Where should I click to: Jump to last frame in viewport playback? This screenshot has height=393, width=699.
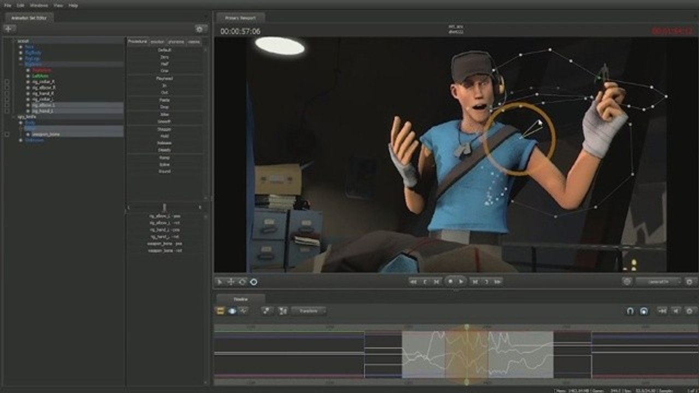(x=497, y=282)
